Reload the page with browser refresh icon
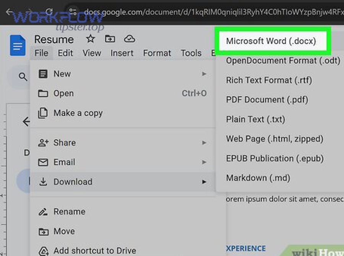This screenshot has width=344, height=256. point(49,11)
